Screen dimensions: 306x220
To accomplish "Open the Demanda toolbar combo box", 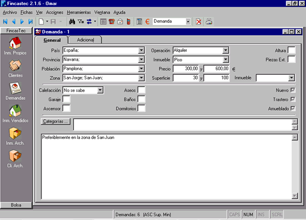I will (x=188, y=22).
